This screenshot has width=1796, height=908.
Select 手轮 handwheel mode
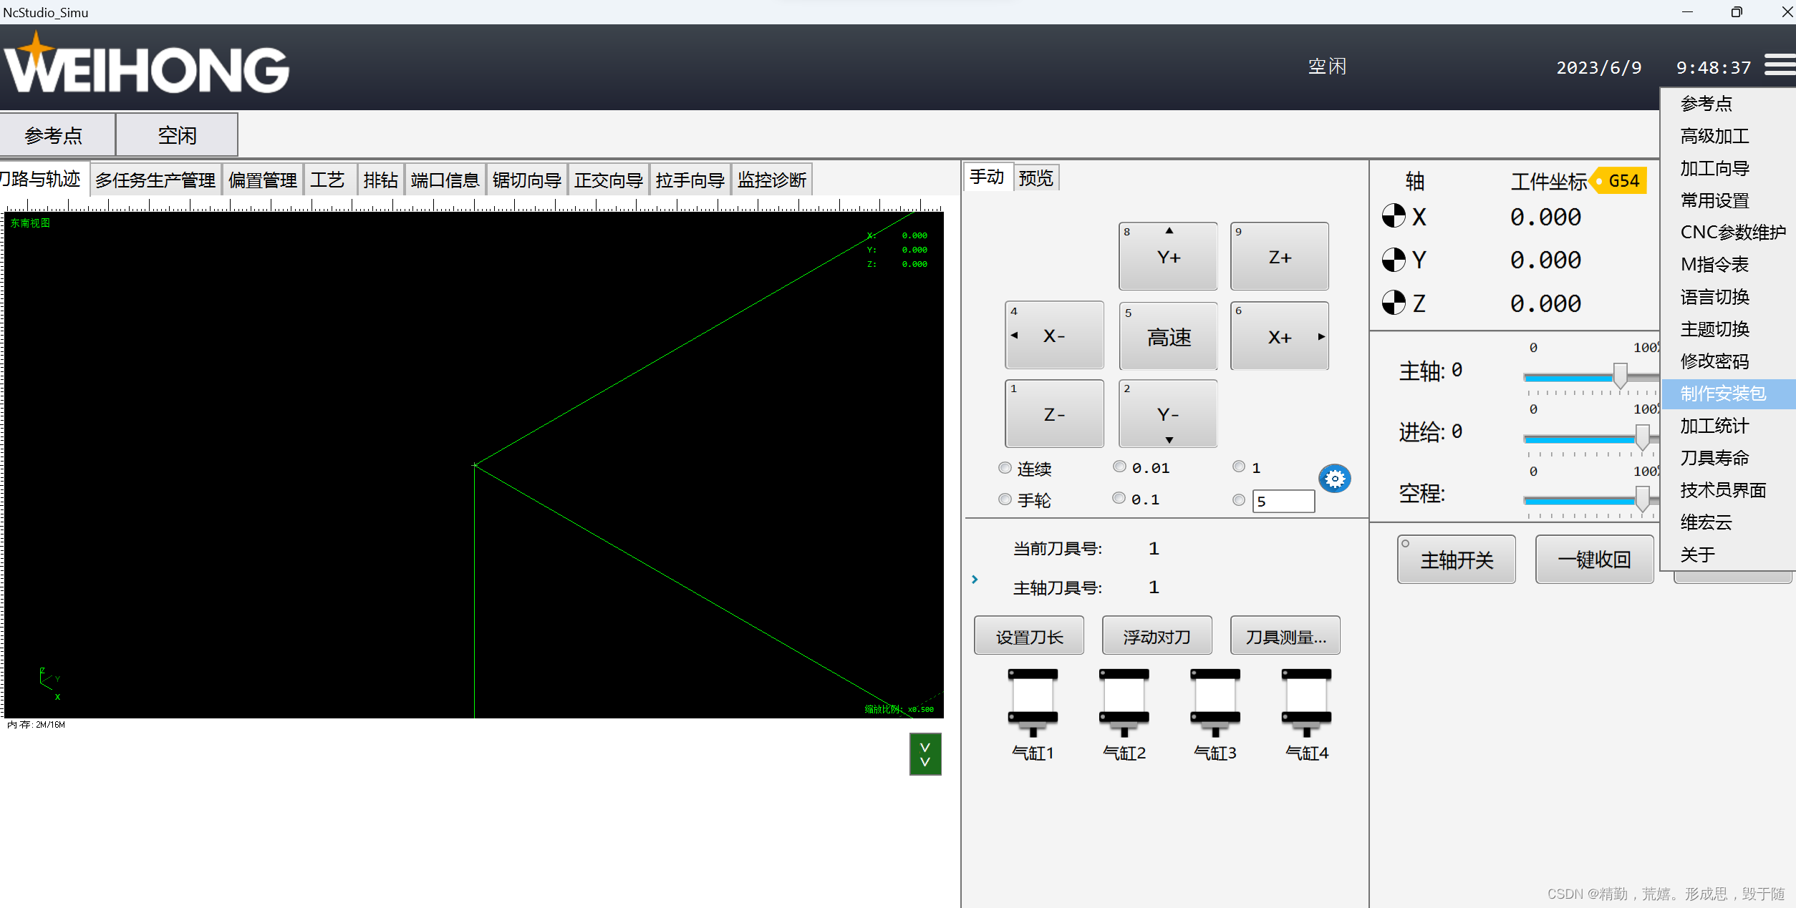1005,499
